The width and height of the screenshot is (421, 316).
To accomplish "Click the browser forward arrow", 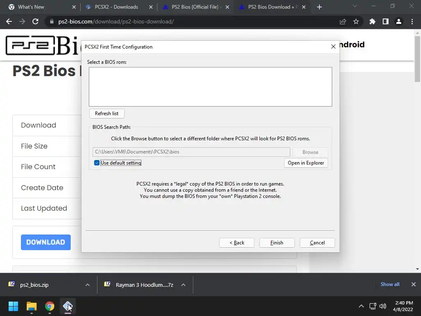I will (22, 21).
